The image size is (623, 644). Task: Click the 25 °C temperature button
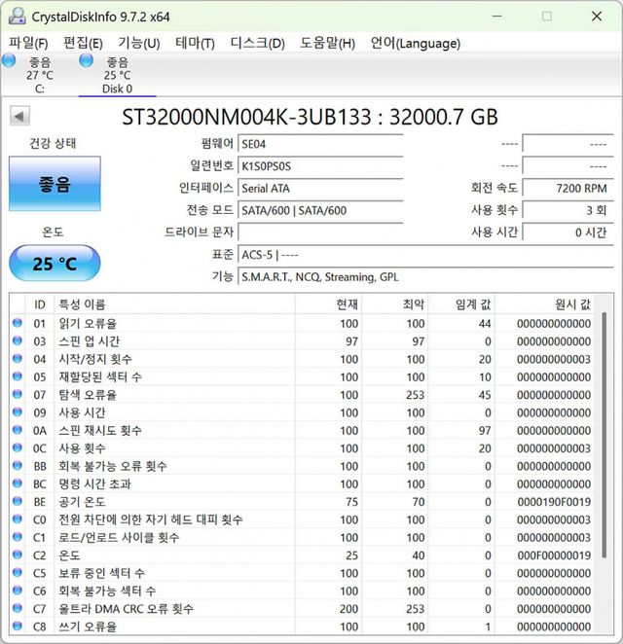(54, 264)
